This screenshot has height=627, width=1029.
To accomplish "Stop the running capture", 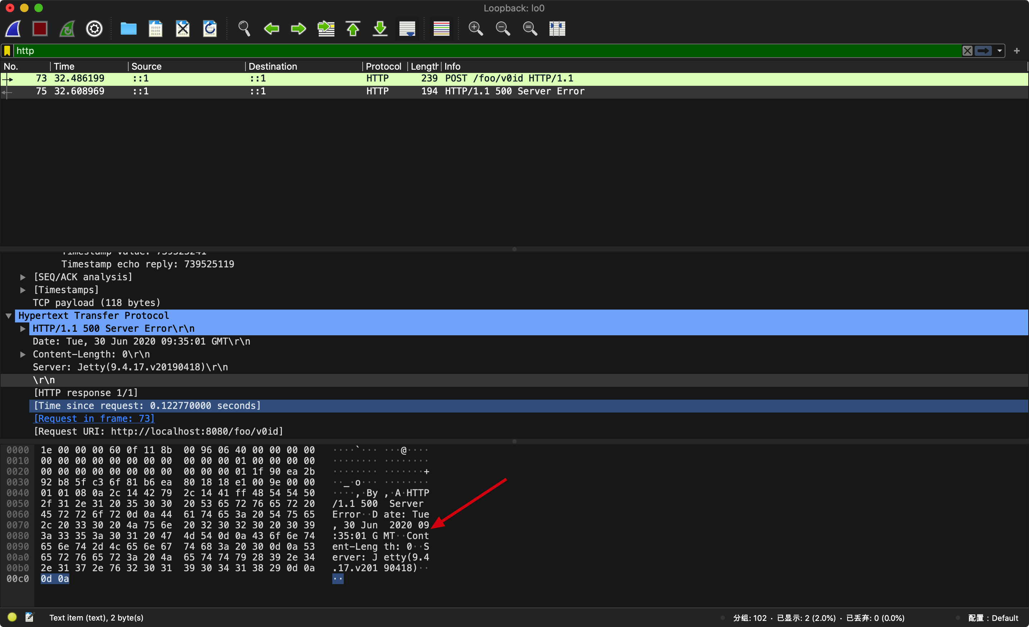I will click(x=40, y=29).
